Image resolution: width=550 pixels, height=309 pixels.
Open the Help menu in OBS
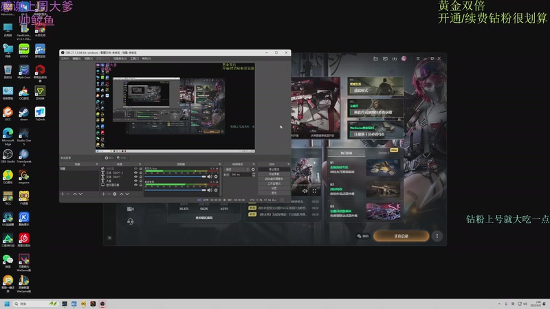[x=146, y=58]
